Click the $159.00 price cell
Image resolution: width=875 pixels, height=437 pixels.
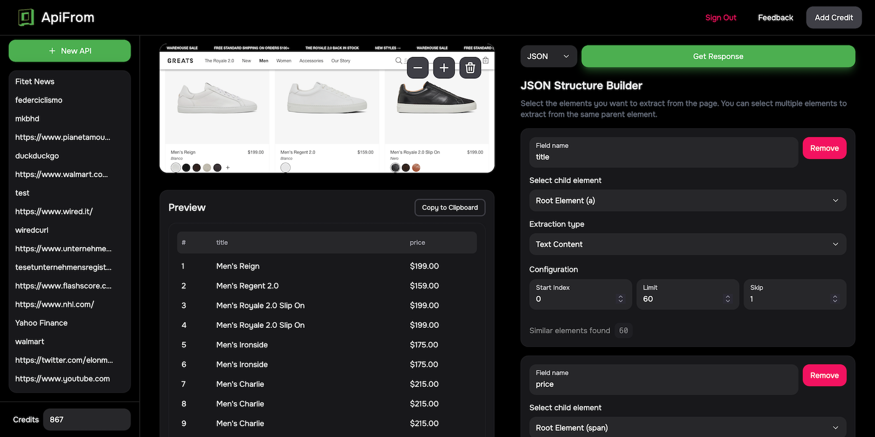pos(424,286)
